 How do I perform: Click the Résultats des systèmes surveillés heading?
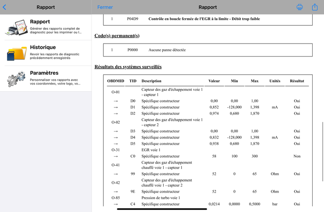pyautogui.click(x=128, y=67)
